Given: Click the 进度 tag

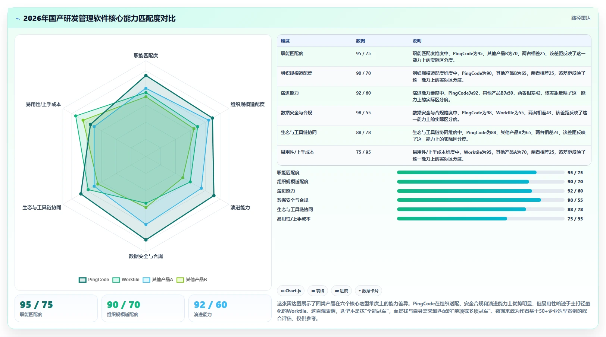Looking at the screenshot, I should (x=341, y=291).
